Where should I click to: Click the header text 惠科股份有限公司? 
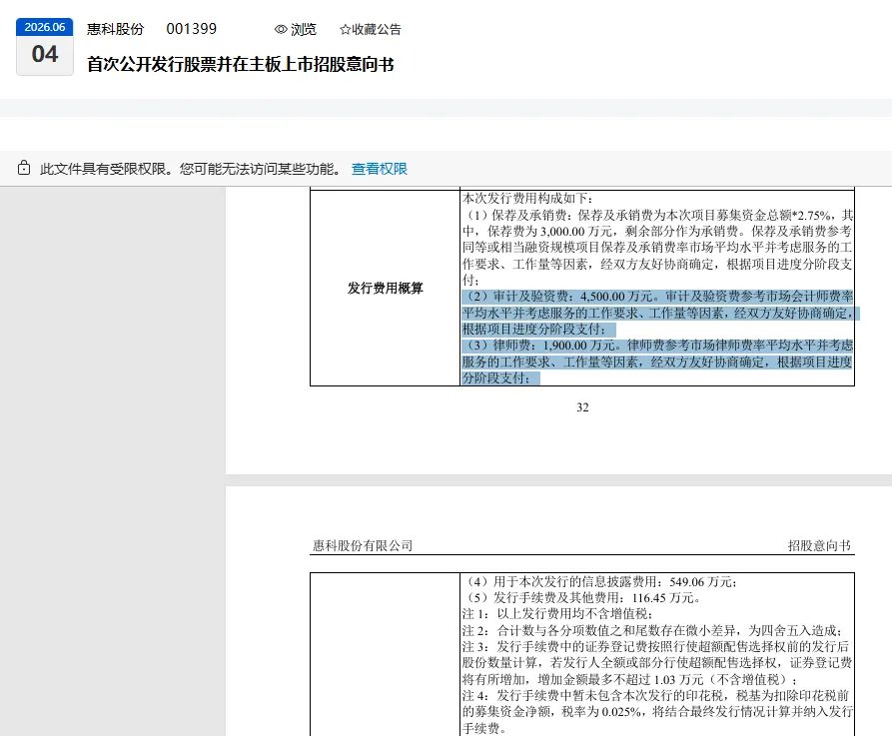tap(363, 545)
